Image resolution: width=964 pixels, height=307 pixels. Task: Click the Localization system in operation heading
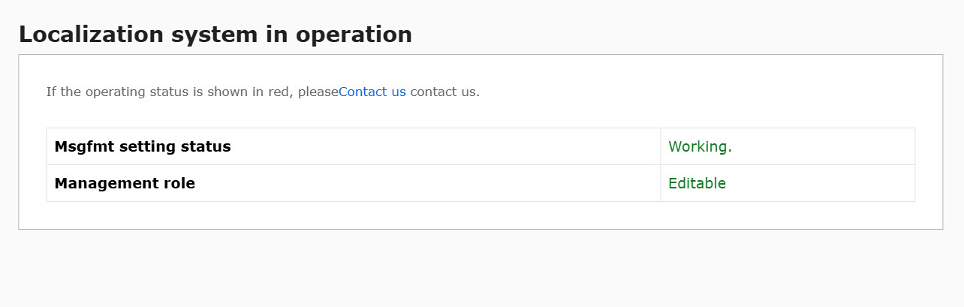[x=215, y=35]
